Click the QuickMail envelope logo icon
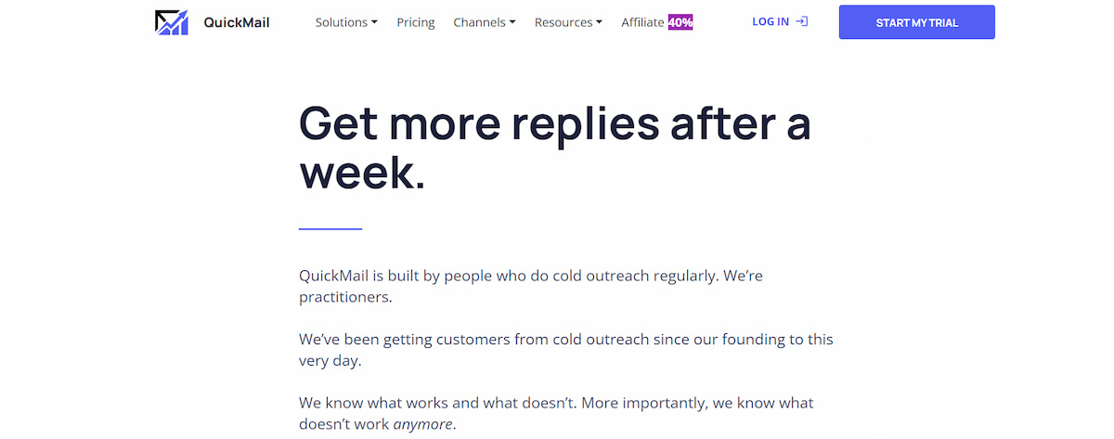 (171, 22)
